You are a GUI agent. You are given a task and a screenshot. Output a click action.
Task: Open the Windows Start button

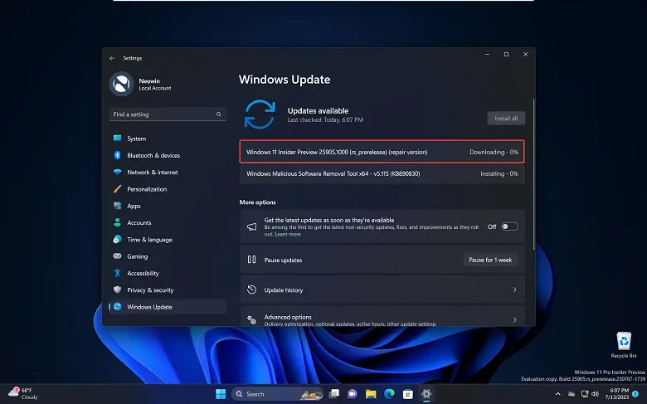221,394
